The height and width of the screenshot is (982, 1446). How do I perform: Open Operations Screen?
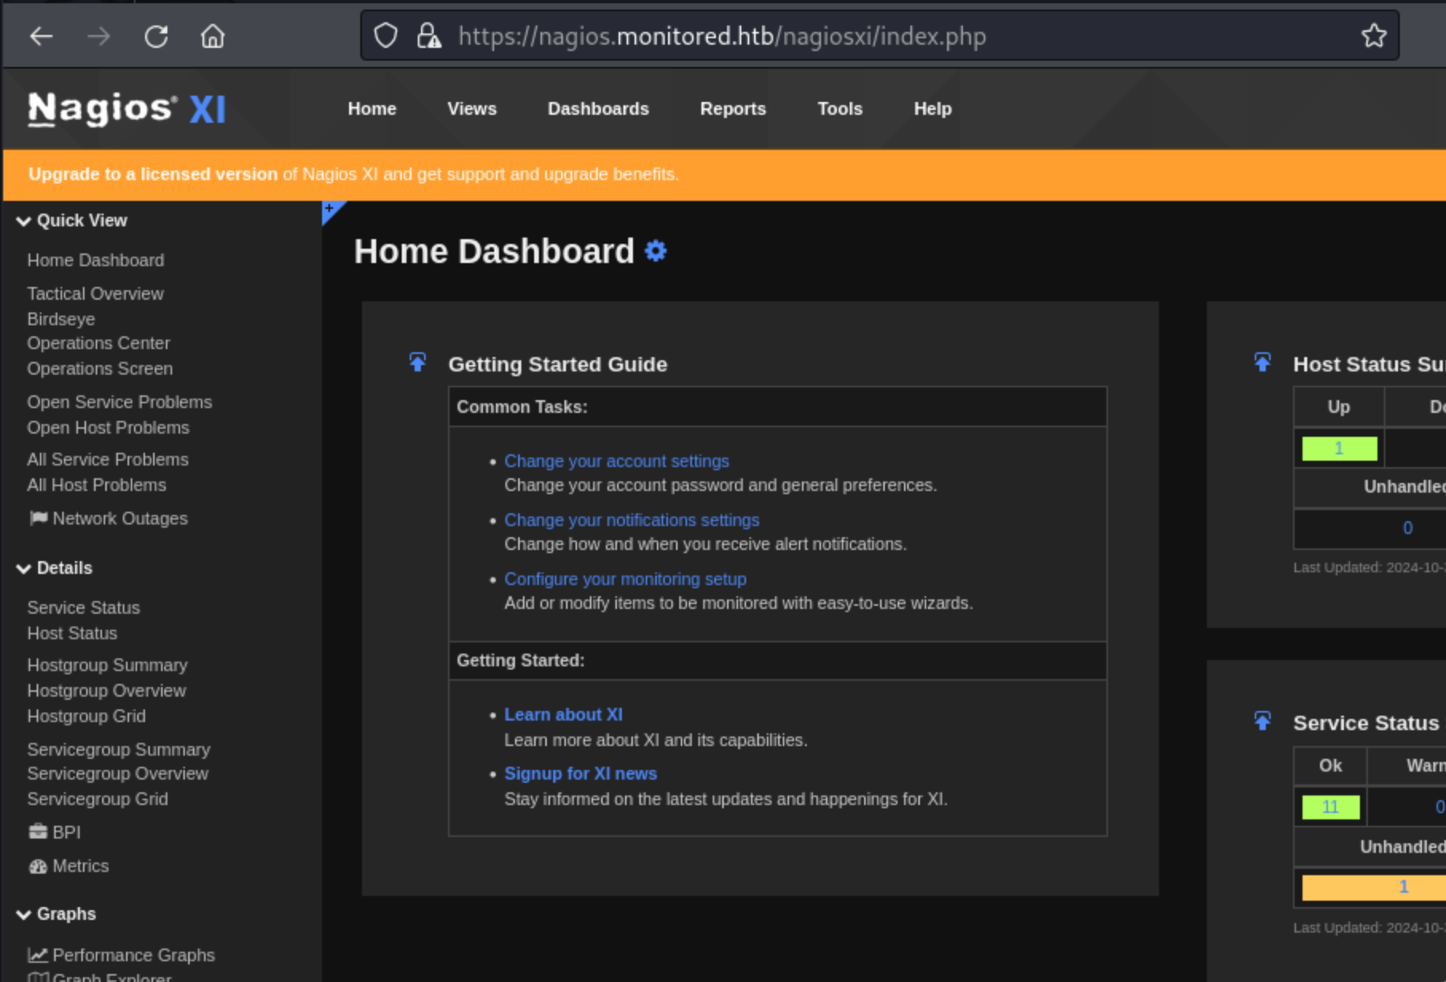100,369
